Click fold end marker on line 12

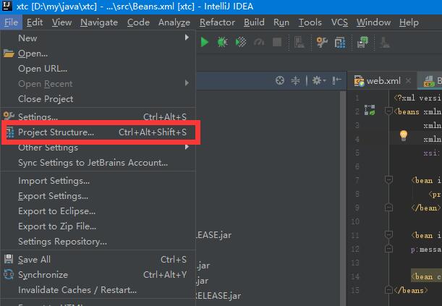tap(388, 249)
